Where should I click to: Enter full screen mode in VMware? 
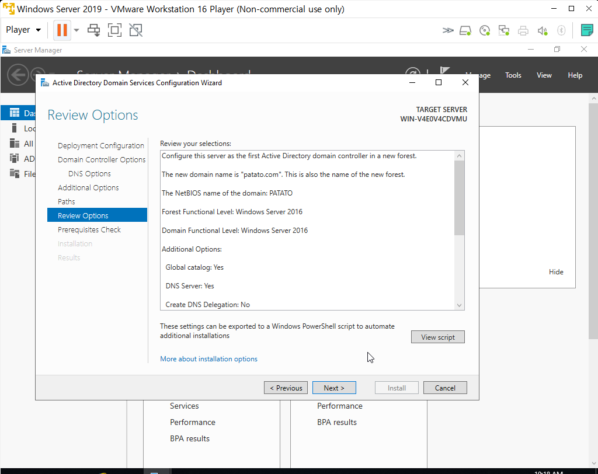[x=115, y=30]
